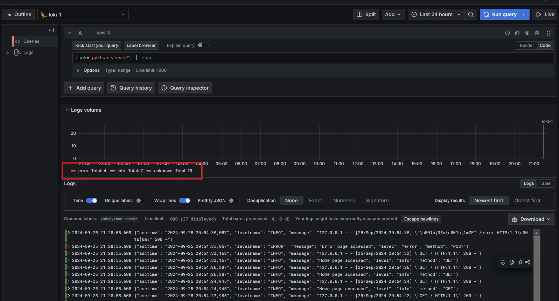Click the Loki datasource logo icon
559x301 pixels.
point(43,14)
